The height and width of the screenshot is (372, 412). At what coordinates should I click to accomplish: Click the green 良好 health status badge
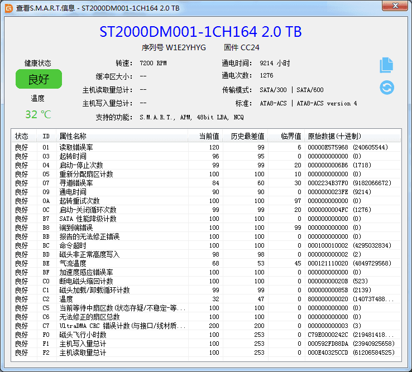pyautogui.click(x=39, y=79)
